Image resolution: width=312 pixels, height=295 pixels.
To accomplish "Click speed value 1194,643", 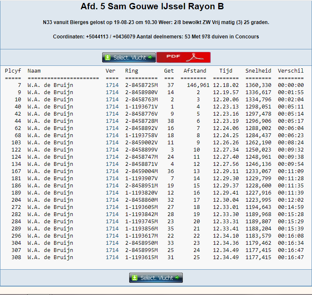I will (x=258, y=207).
